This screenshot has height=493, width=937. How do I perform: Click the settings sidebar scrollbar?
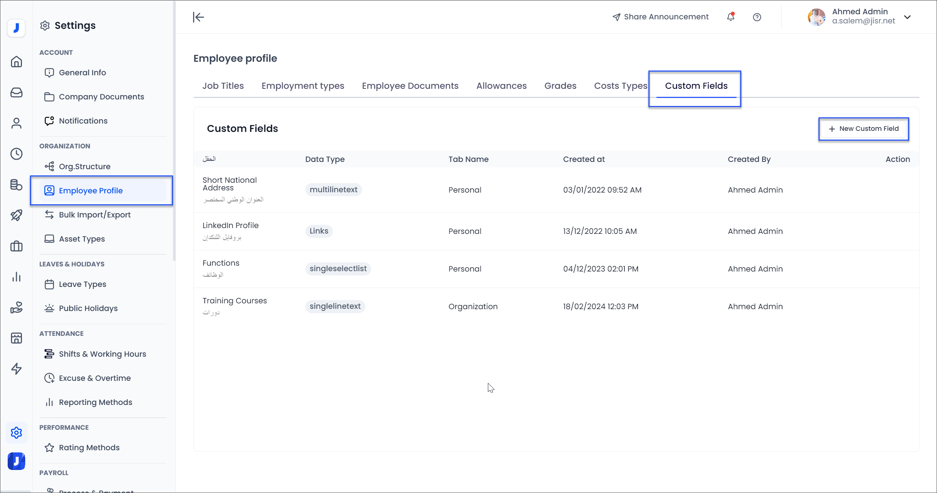pos(174,132)
